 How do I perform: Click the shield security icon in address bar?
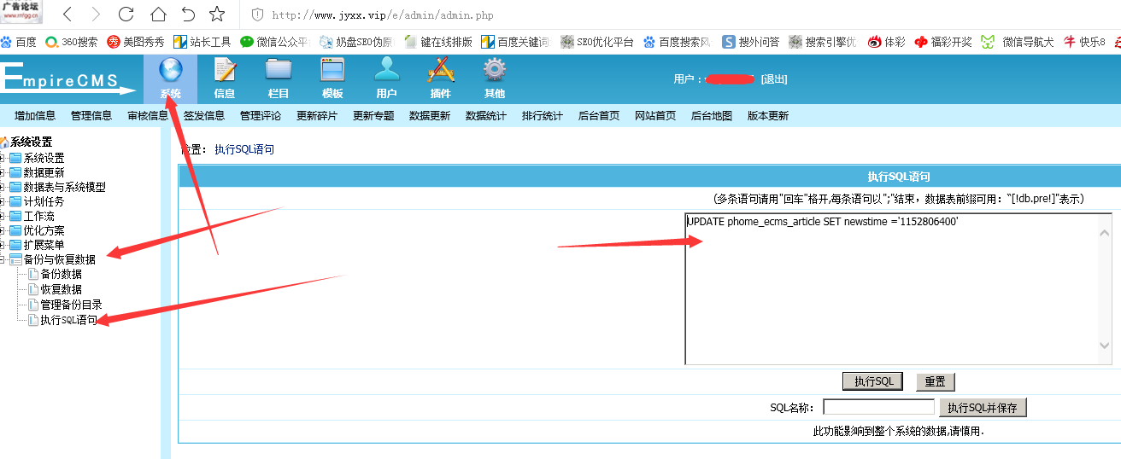click(257, 15)
